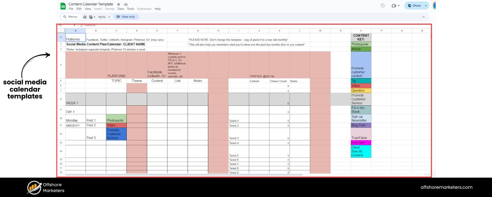Toggle View only mode

coord(126,16)
